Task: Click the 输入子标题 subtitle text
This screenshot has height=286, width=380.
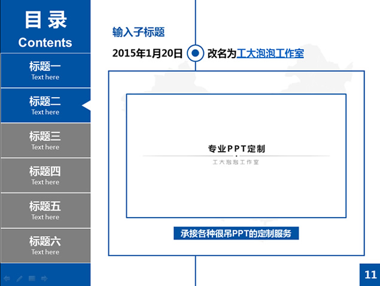Action: (139, 32)
